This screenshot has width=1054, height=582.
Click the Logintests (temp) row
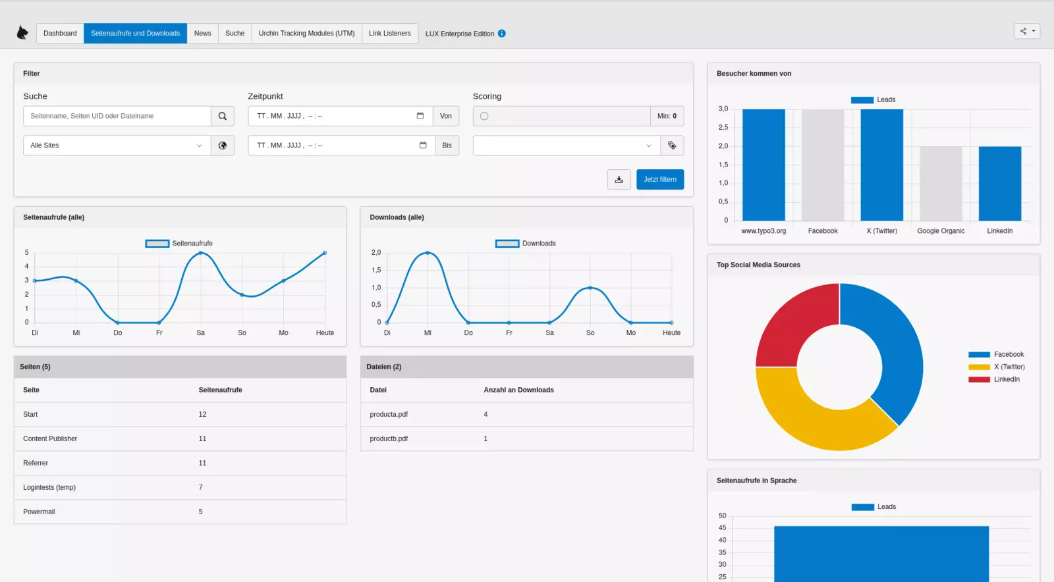180,487
